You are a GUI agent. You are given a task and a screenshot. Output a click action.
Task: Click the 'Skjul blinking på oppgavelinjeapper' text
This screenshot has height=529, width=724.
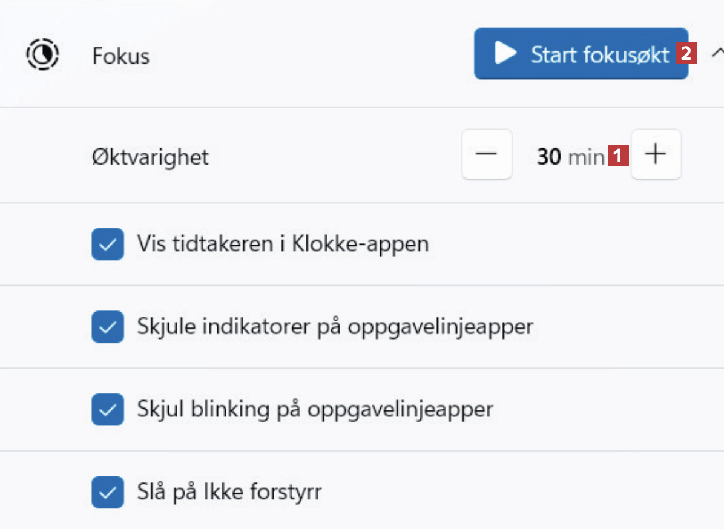[315, 409]
